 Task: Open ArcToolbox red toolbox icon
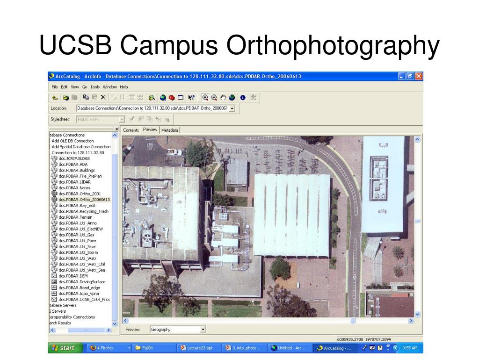(x=172, y=98)
